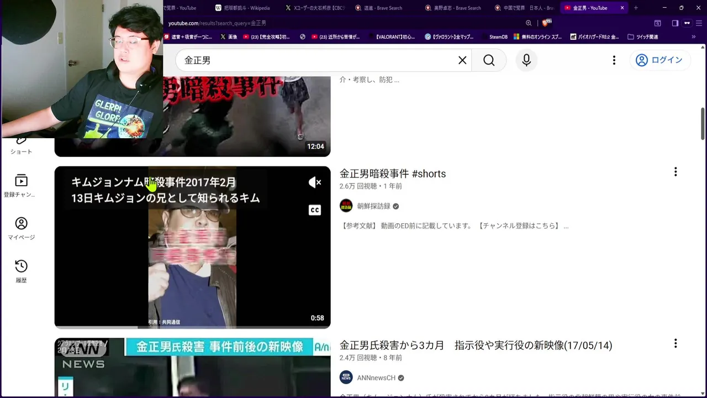The width and height of the screenshot is (707, 398).
Task: Open the SteamDB bookmark
Action: click(494, 37)
